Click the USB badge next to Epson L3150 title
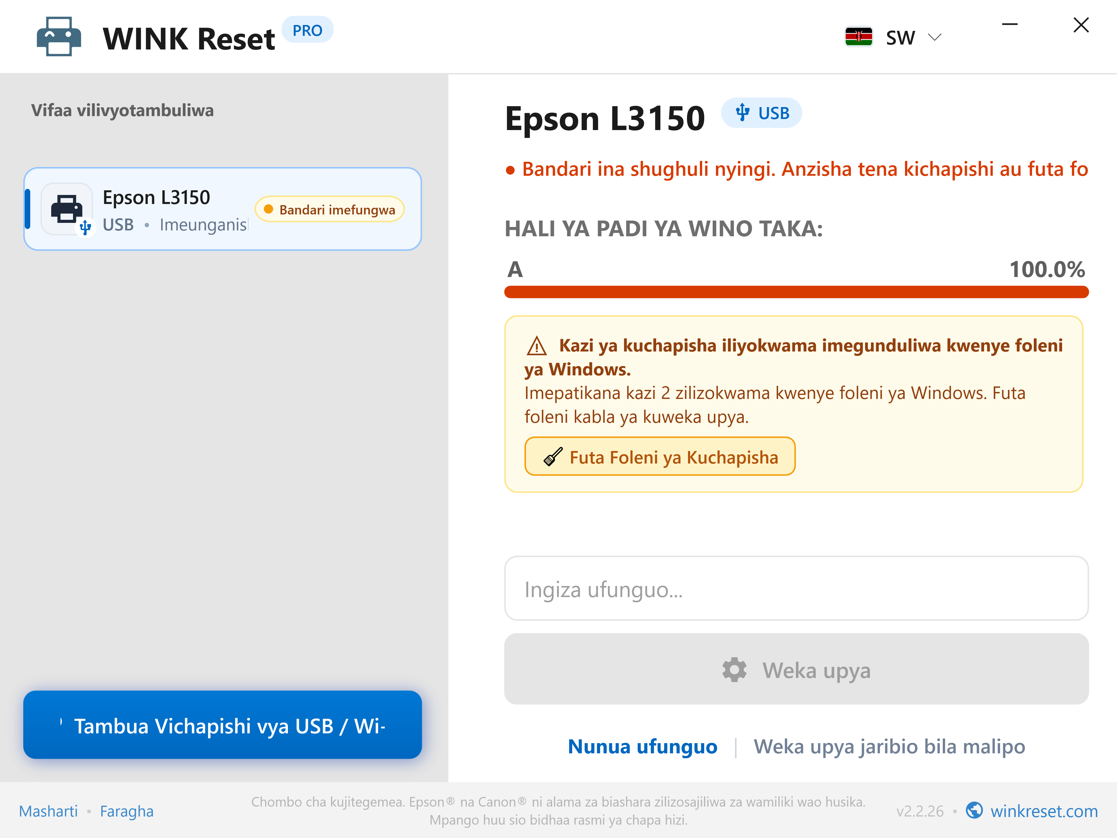Viewport: 1117px width, 838px height. 761,113
